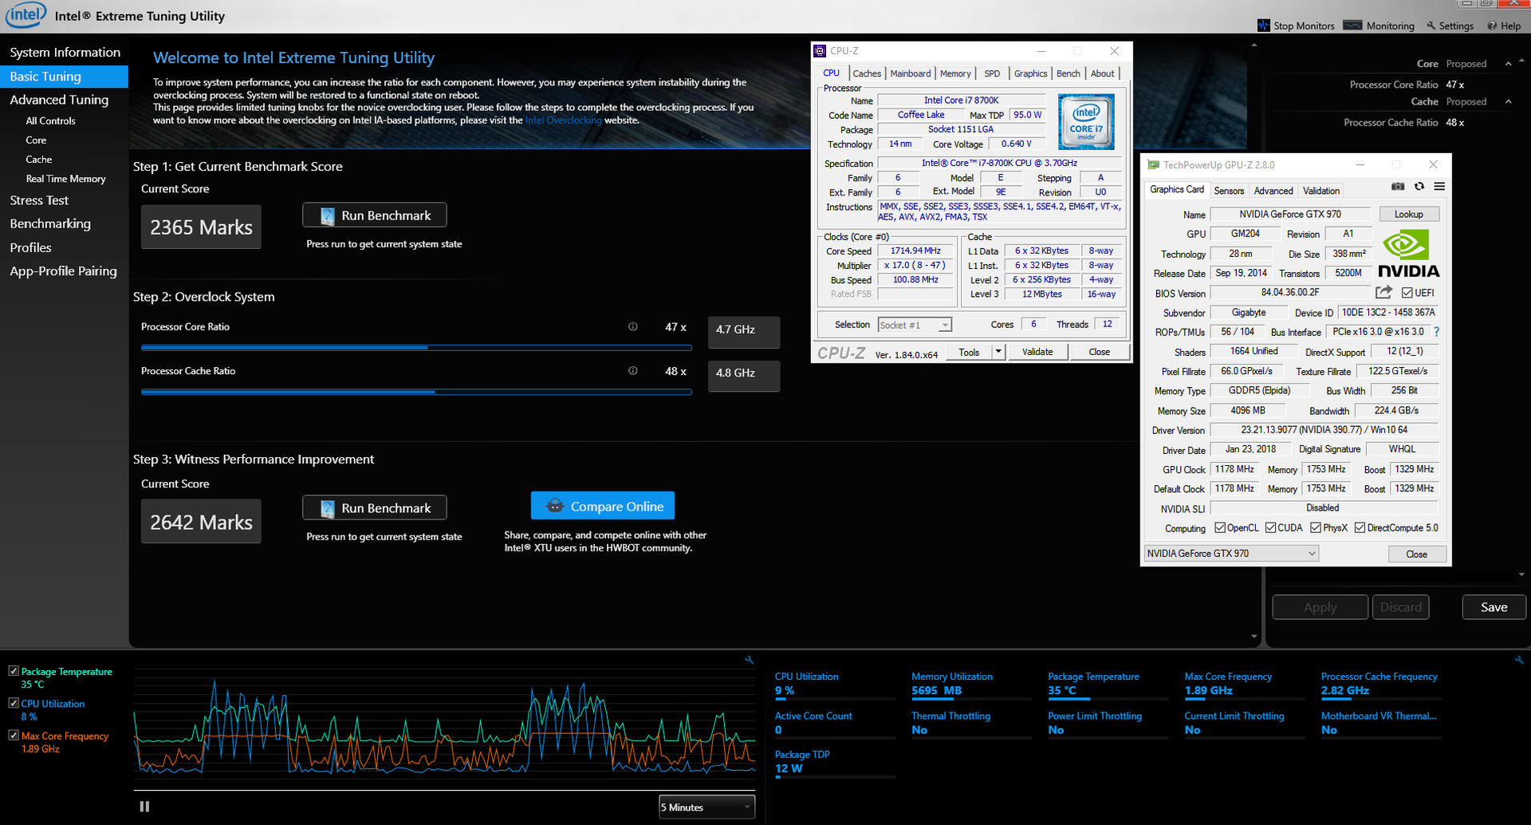Toggle the DirectCompute 5.0 checkbox in GPU-Z
This screenshot has width=1531, height=825.
tap(1360, 527)
